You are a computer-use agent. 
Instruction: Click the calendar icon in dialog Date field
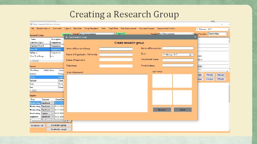(190, 55)
